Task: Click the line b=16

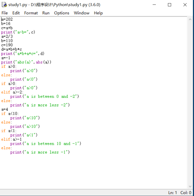Action: 6,23
